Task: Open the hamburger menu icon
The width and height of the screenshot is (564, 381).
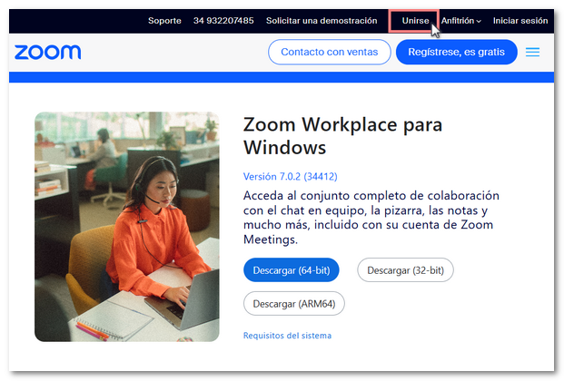Action: click(532, 52)
